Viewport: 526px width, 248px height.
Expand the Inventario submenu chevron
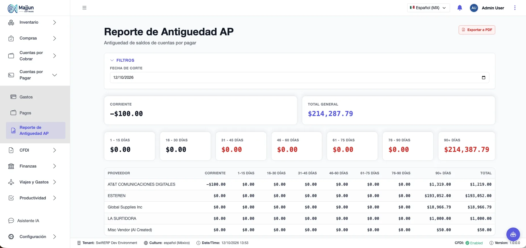point(55,22)
